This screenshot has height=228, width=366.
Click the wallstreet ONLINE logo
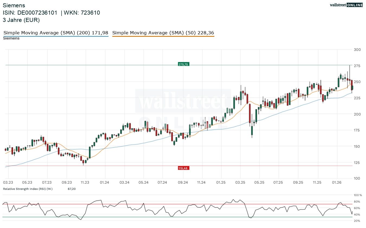click(346, 5)
